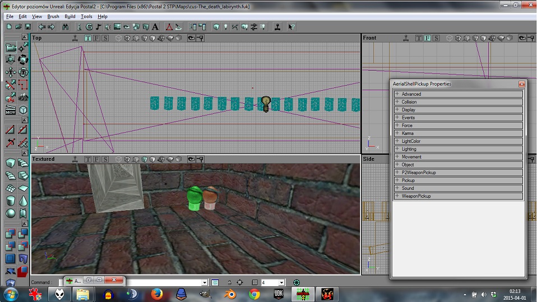
Task: Toggle eye visibility button in Textured viewport
Action: [x=192, y=159]
